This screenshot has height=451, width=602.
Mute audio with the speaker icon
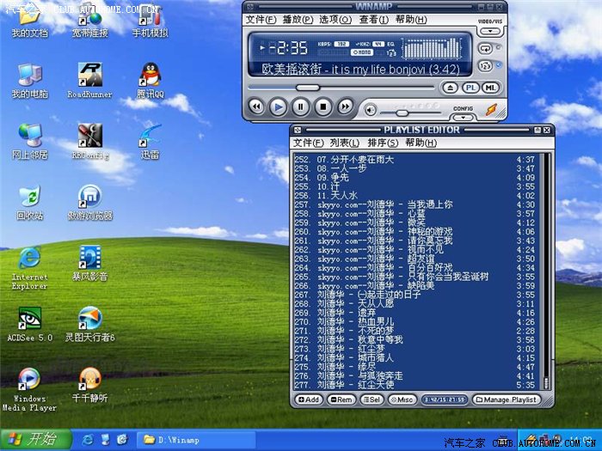tap(370, 111)
